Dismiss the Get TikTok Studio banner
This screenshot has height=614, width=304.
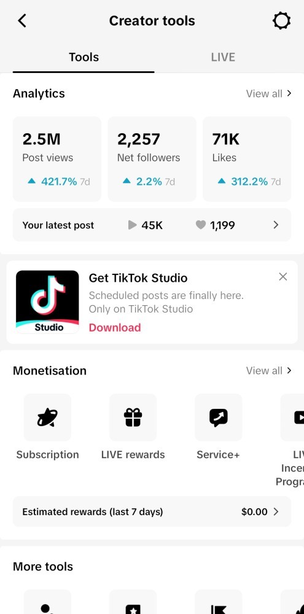pos(283,277)
